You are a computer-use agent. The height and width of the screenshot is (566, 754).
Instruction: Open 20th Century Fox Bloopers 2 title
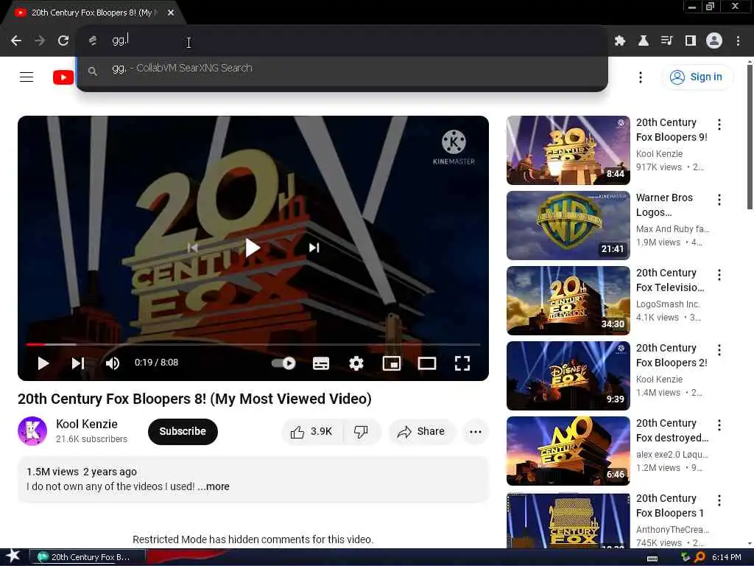point(672,355)
